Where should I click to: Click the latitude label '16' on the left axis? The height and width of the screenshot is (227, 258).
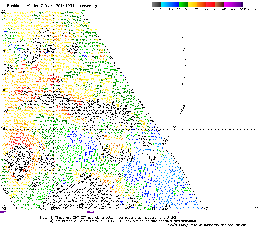pyautogui.click(x=3, y=90)
